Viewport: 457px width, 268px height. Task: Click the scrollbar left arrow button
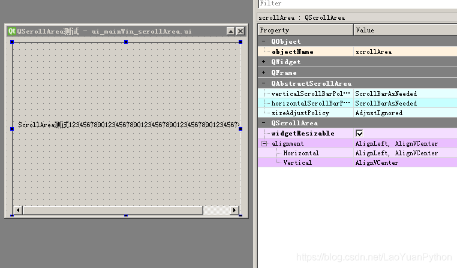pyautogui.click(x=18, y=210)
